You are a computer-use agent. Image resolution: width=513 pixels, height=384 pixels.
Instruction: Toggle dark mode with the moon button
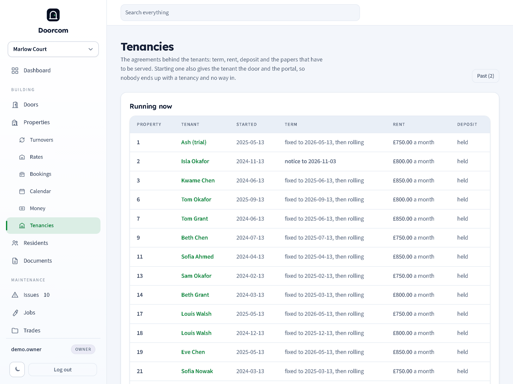[x=17, y=369]
